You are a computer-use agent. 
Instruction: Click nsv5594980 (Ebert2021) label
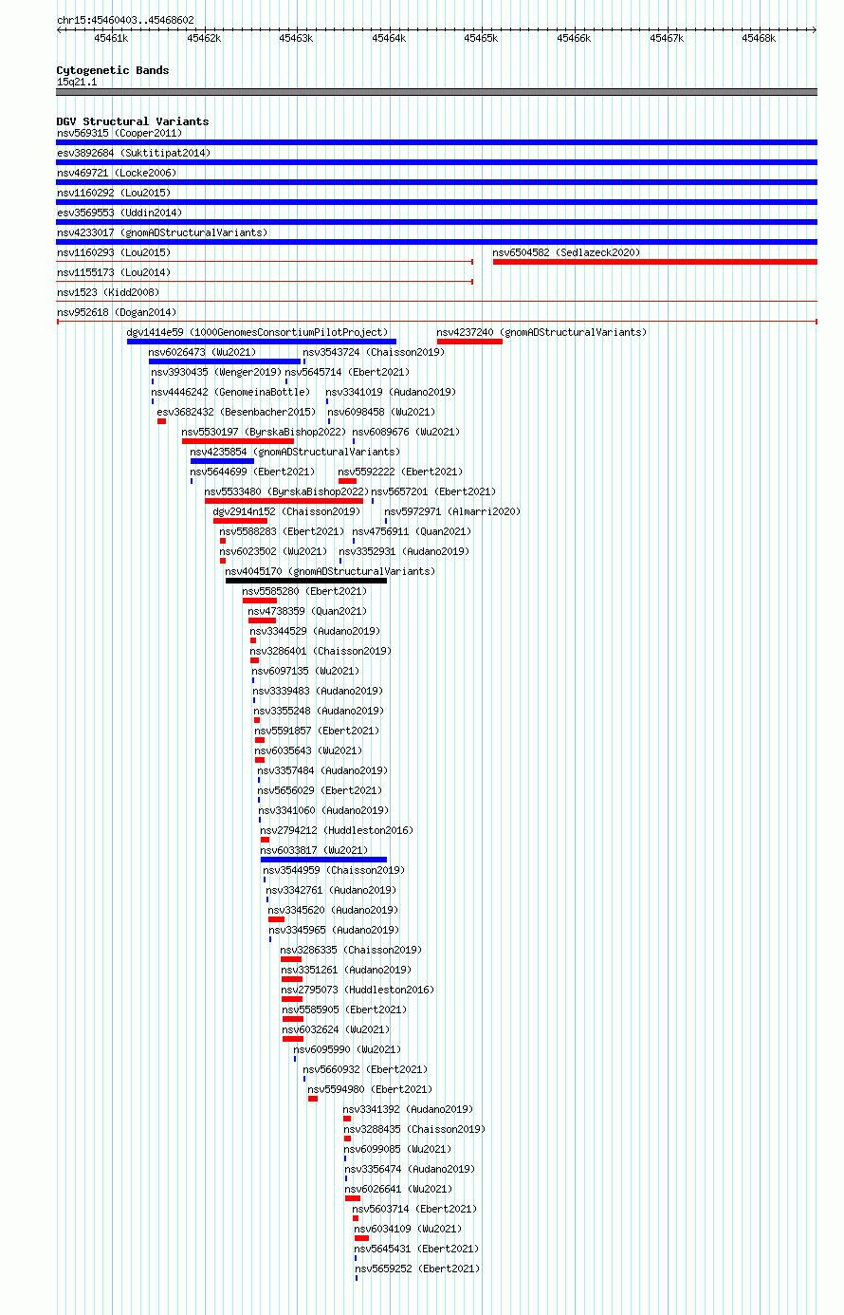370,1090
